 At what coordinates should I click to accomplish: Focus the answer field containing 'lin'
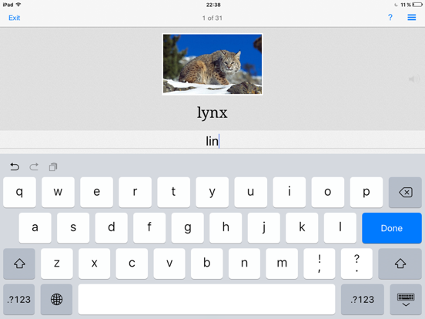pos(212,140)
